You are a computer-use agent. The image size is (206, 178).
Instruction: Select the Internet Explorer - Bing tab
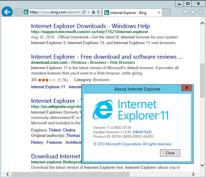(x=132, y=13)
